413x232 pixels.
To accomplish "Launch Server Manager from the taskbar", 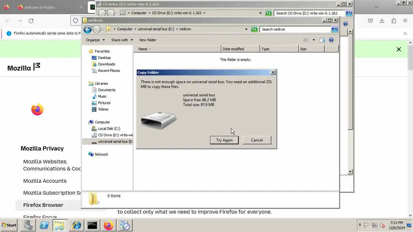I will [28, 225].
